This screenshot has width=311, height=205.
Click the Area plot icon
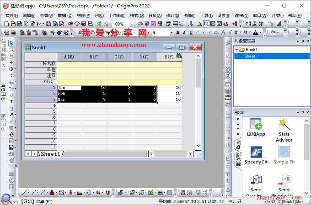(x=80, y=193)
